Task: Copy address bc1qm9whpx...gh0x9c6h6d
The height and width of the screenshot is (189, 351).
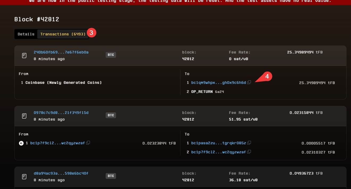Action: coord(249,83)
